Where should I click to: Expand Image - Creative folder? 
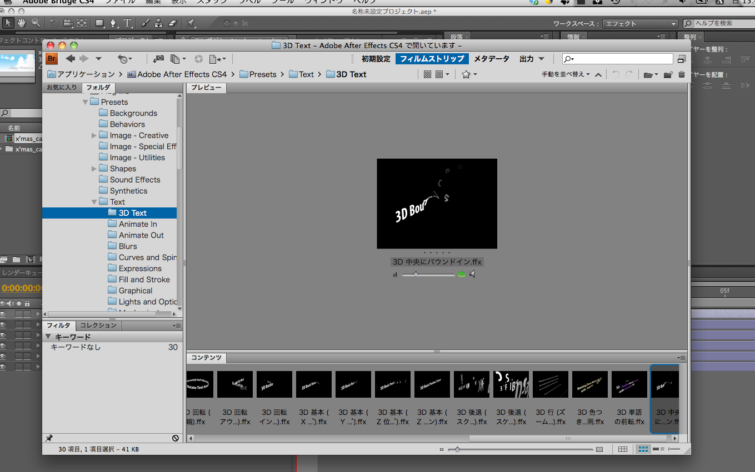(x=94, y=135)
